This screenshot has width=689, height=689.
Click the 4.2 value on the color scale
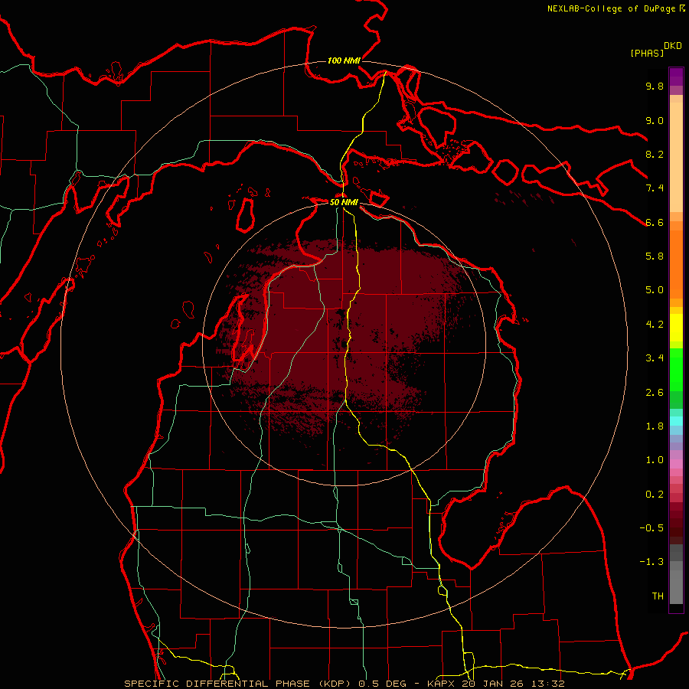point(655,325)
